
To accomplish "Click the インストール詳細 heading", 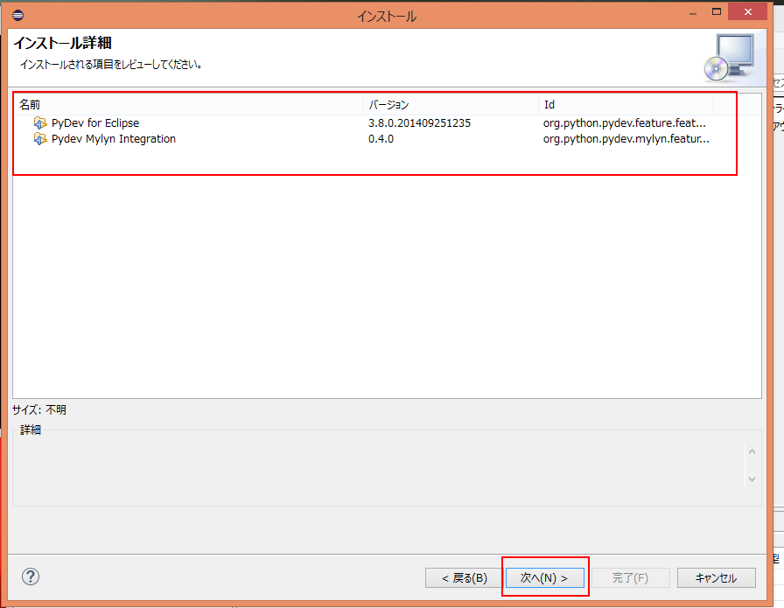I will (x=62, y=43).
